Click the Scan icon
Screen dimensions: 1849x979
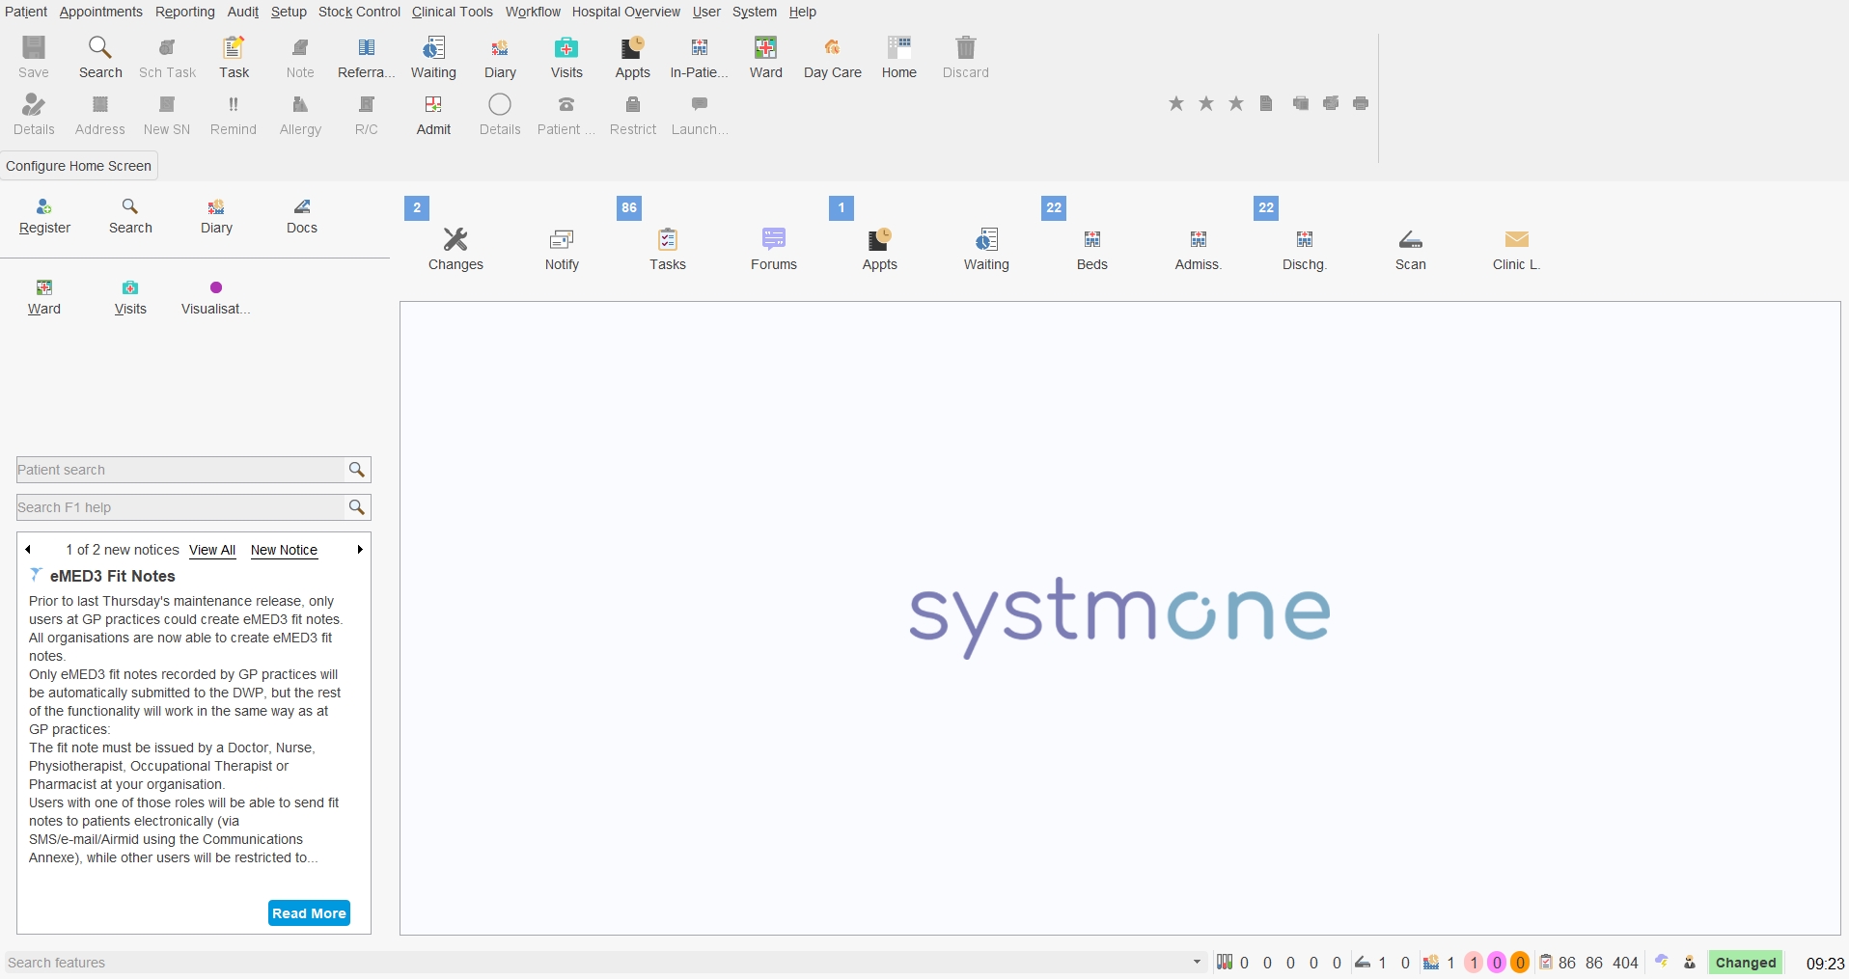pyautogui.click(x=1410, y=249)
